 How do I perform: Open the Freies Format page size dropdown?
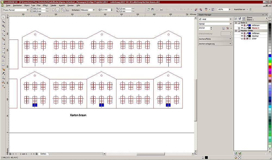click(x=27, y=10)
